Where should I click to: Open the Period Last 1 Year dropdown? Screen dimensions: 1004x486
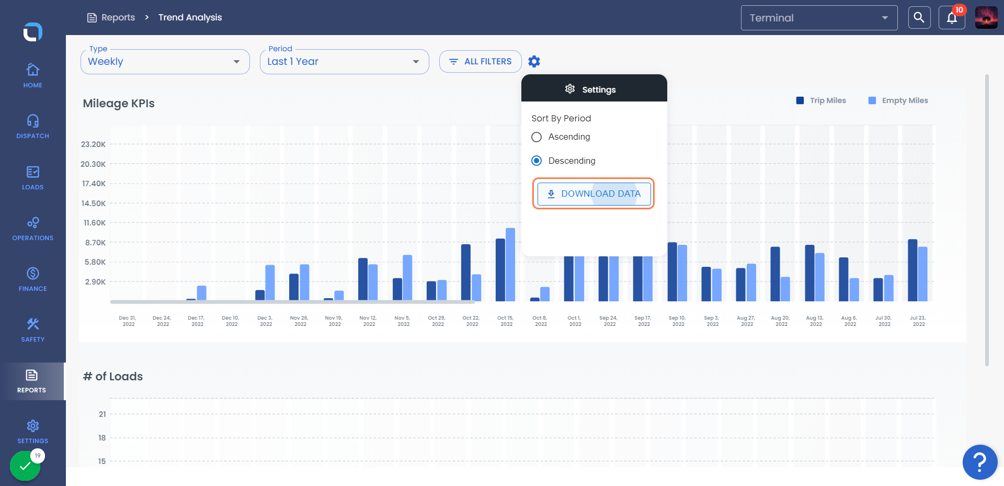click(x=345, y=62)
